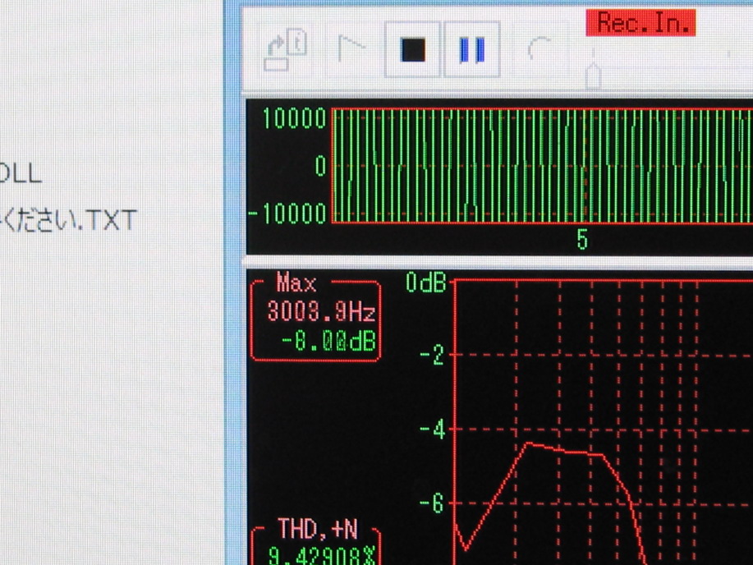Click the .TXT file name on the left
This screenshot has height=565, width=753.
68,221
